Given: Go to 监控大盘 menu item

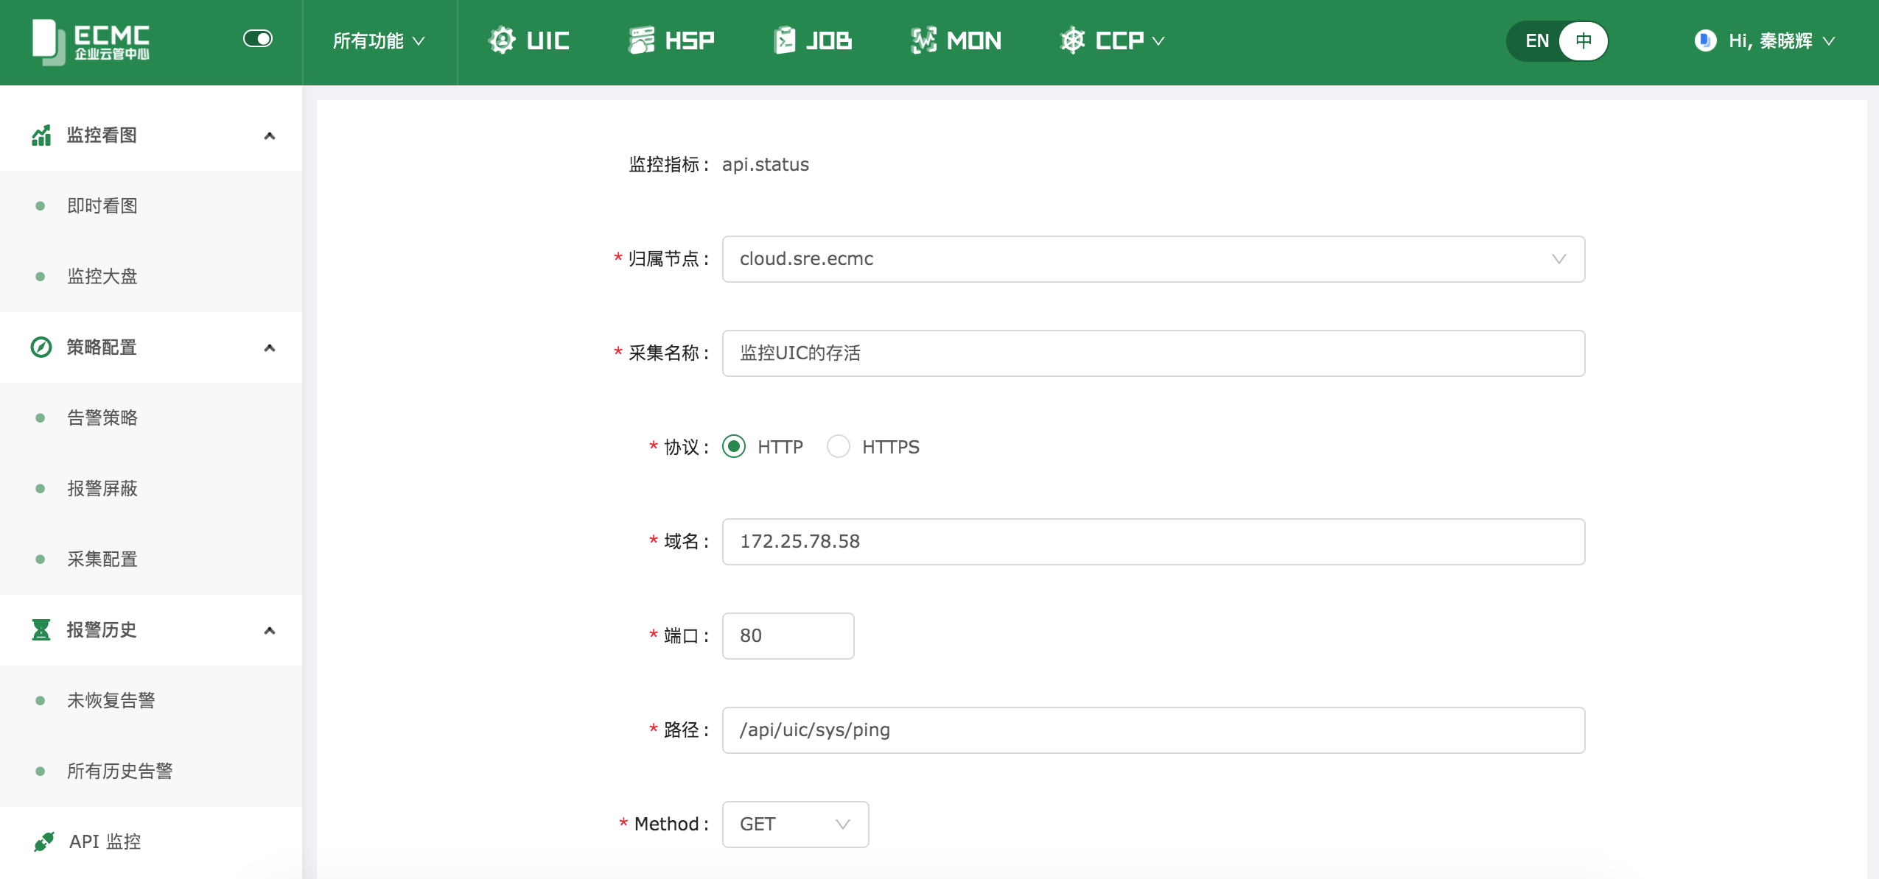Looking at the screenshot, I should (x=102, y=276).
